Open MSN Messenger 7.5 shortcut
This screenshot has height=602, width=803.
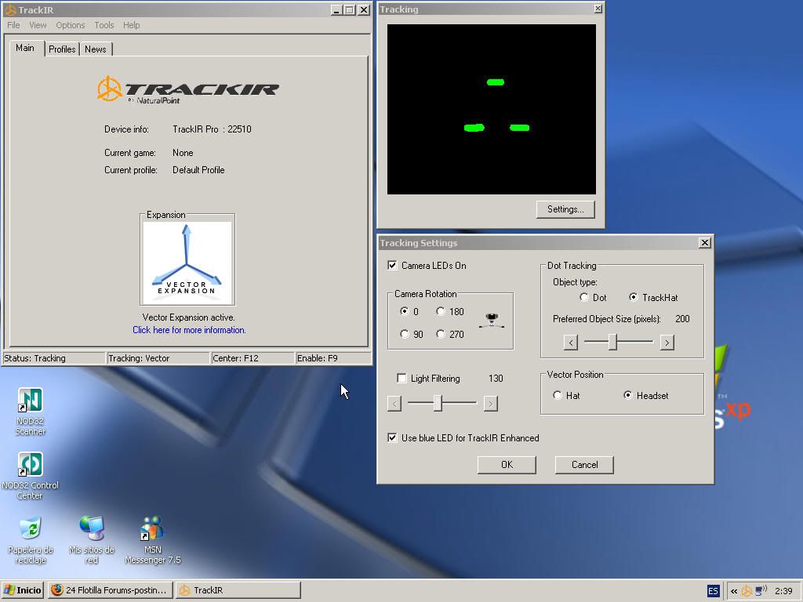[x=153, y=541]
